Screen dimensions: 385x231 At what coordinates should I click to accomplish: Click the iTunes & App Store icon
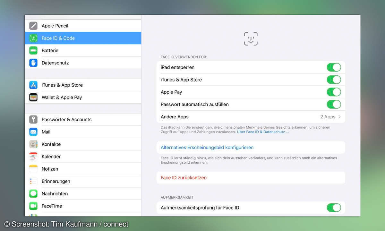(x=33, y=85)
